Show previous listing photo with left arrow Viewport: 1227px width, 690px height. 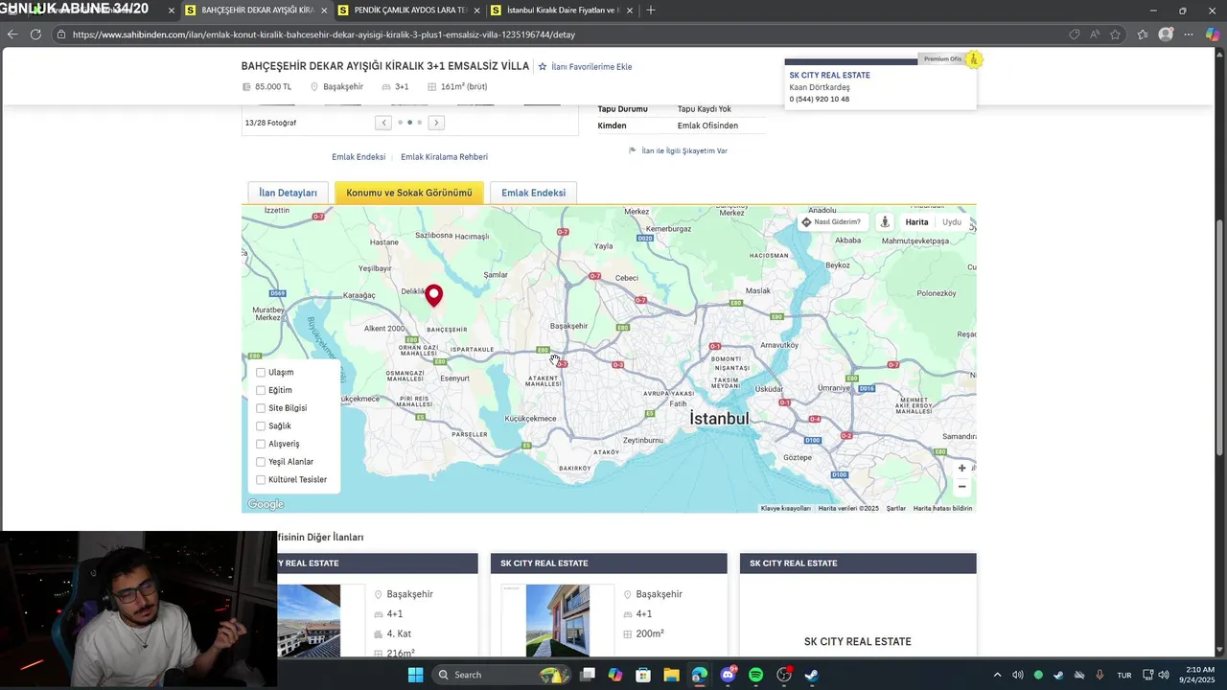tap(383, 123)
